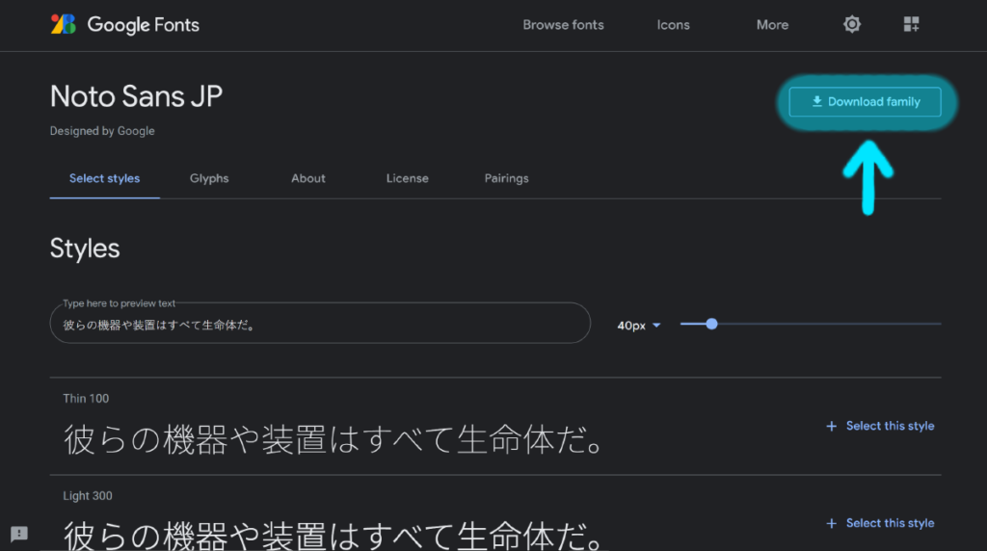Click the Download family button
The image size is (987, 551).
click(865, 102)
